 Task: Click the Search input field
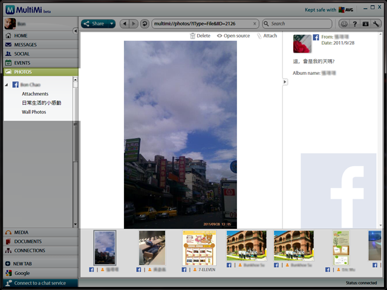[299, 24]
